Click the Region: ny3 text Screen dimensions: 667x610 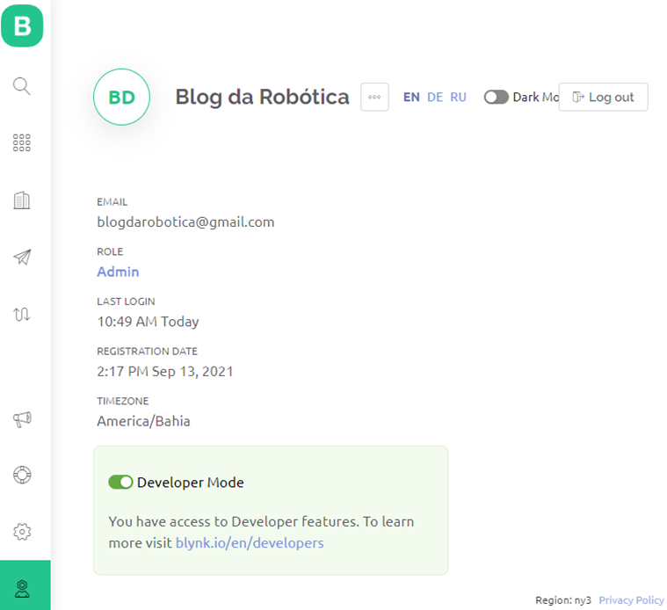pyautogui.click(x=563, y=599)
